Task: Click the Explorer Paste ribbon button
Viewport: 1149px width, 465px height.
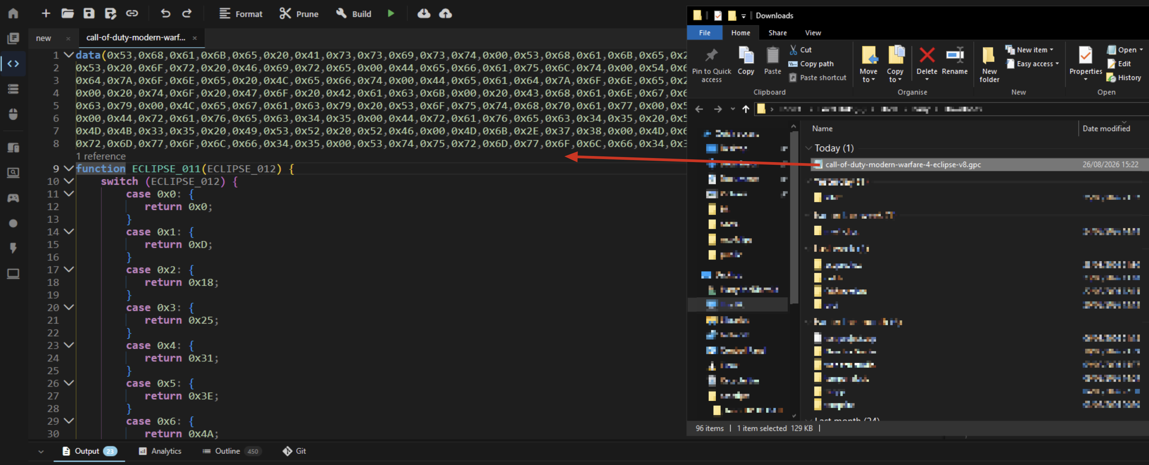Action: click(x=773, y=61)
